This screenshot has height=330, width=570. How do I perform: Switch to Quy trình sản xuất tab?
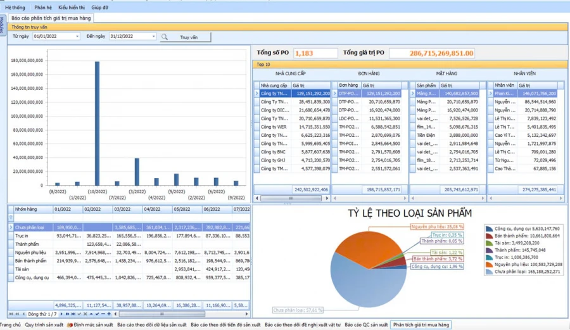click(x=44, y=325)
